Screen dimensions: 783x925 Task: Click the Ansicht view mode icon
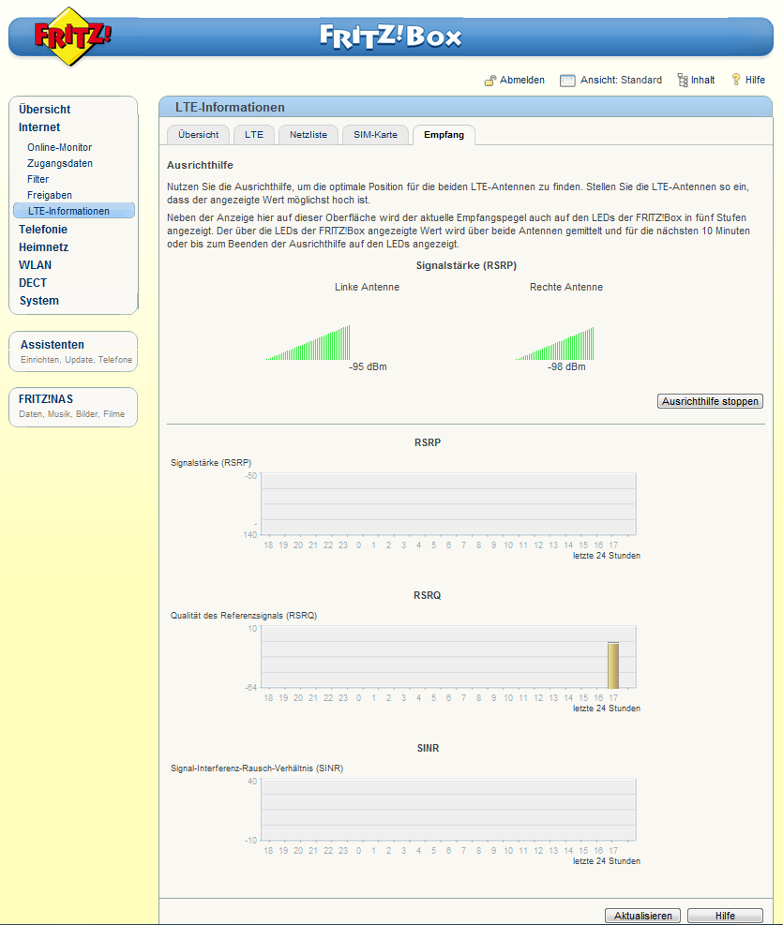click(567, 81)
